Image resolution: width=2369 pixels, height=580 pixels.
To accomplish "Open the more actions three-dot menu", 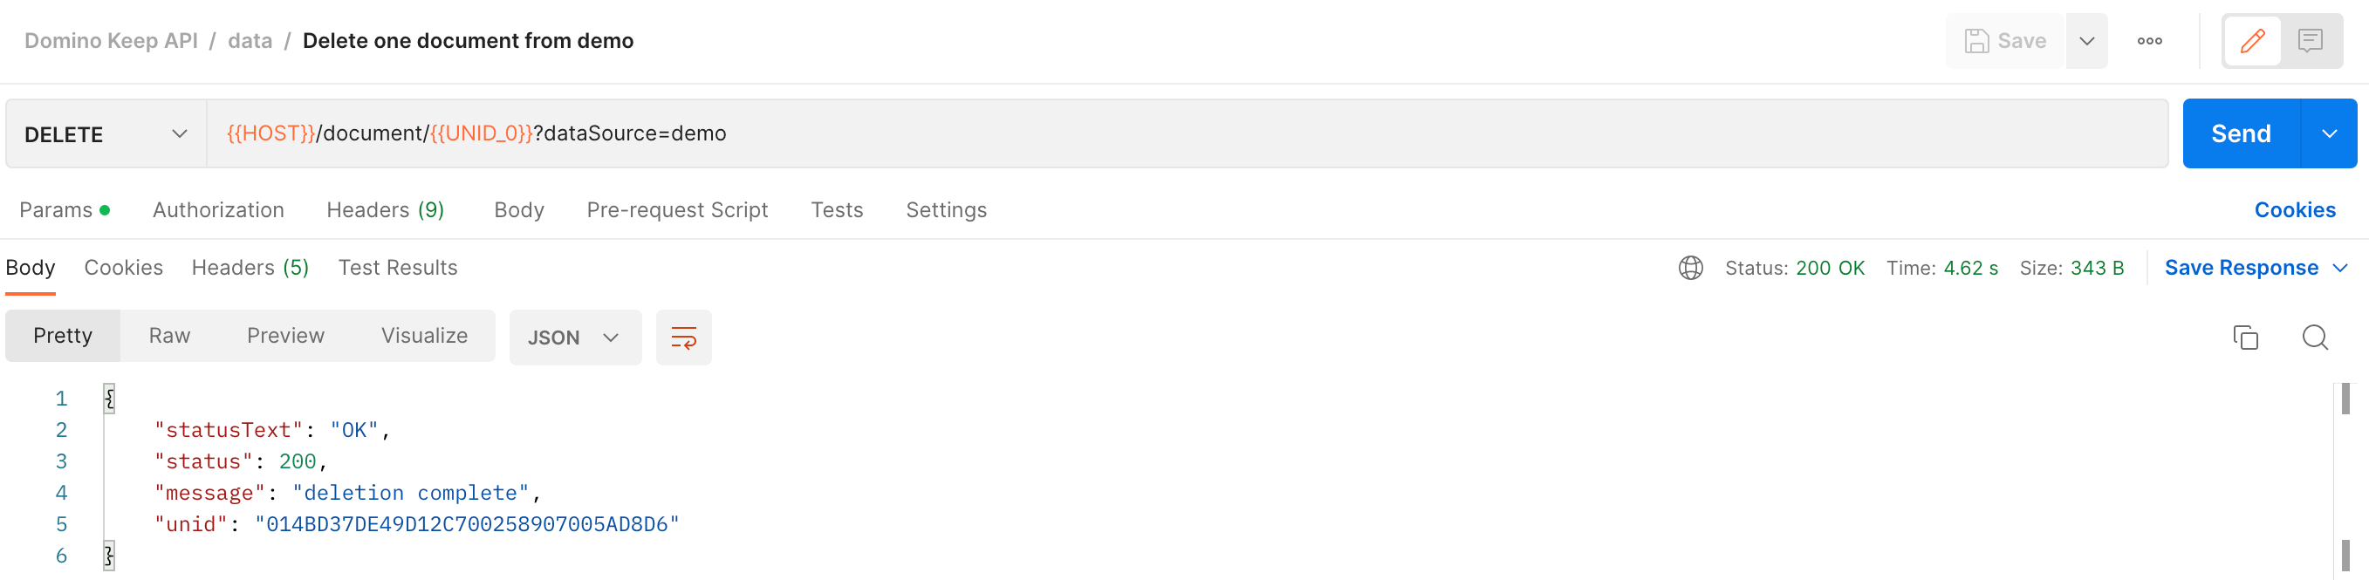I will 2149,40.
